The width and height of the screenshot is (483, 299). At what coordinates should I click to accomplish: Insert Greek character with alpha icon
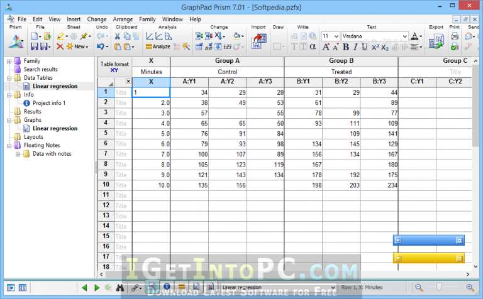313,46
